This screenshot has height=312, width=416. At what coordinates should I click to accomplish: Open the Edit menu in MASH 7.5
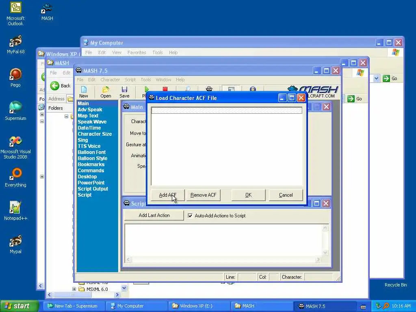coord(91,80)
